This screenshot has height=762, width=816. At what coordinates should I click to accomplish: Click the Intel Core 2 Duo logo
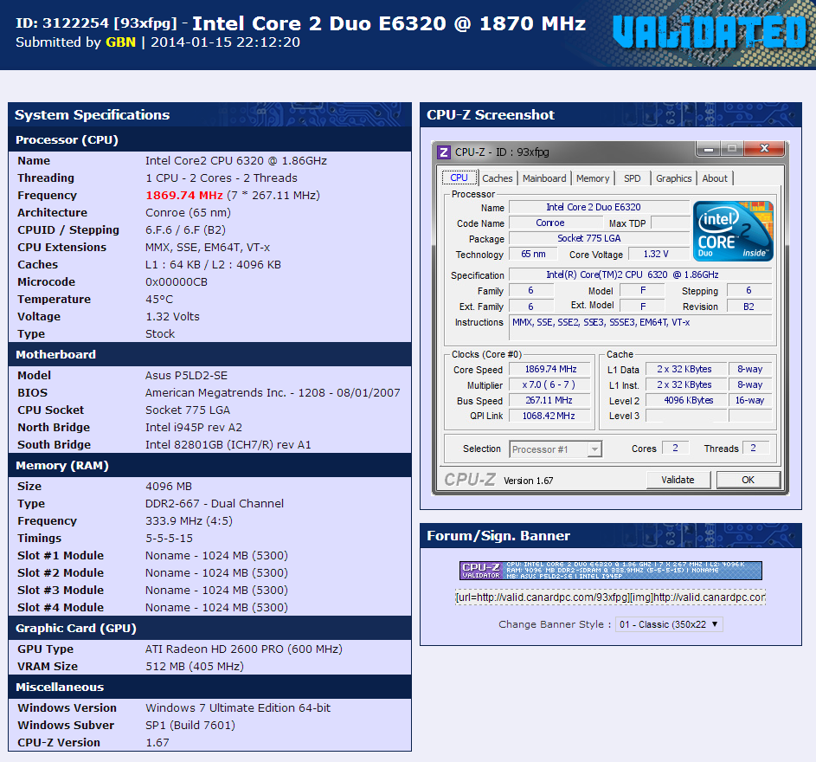tap(733, 230)
